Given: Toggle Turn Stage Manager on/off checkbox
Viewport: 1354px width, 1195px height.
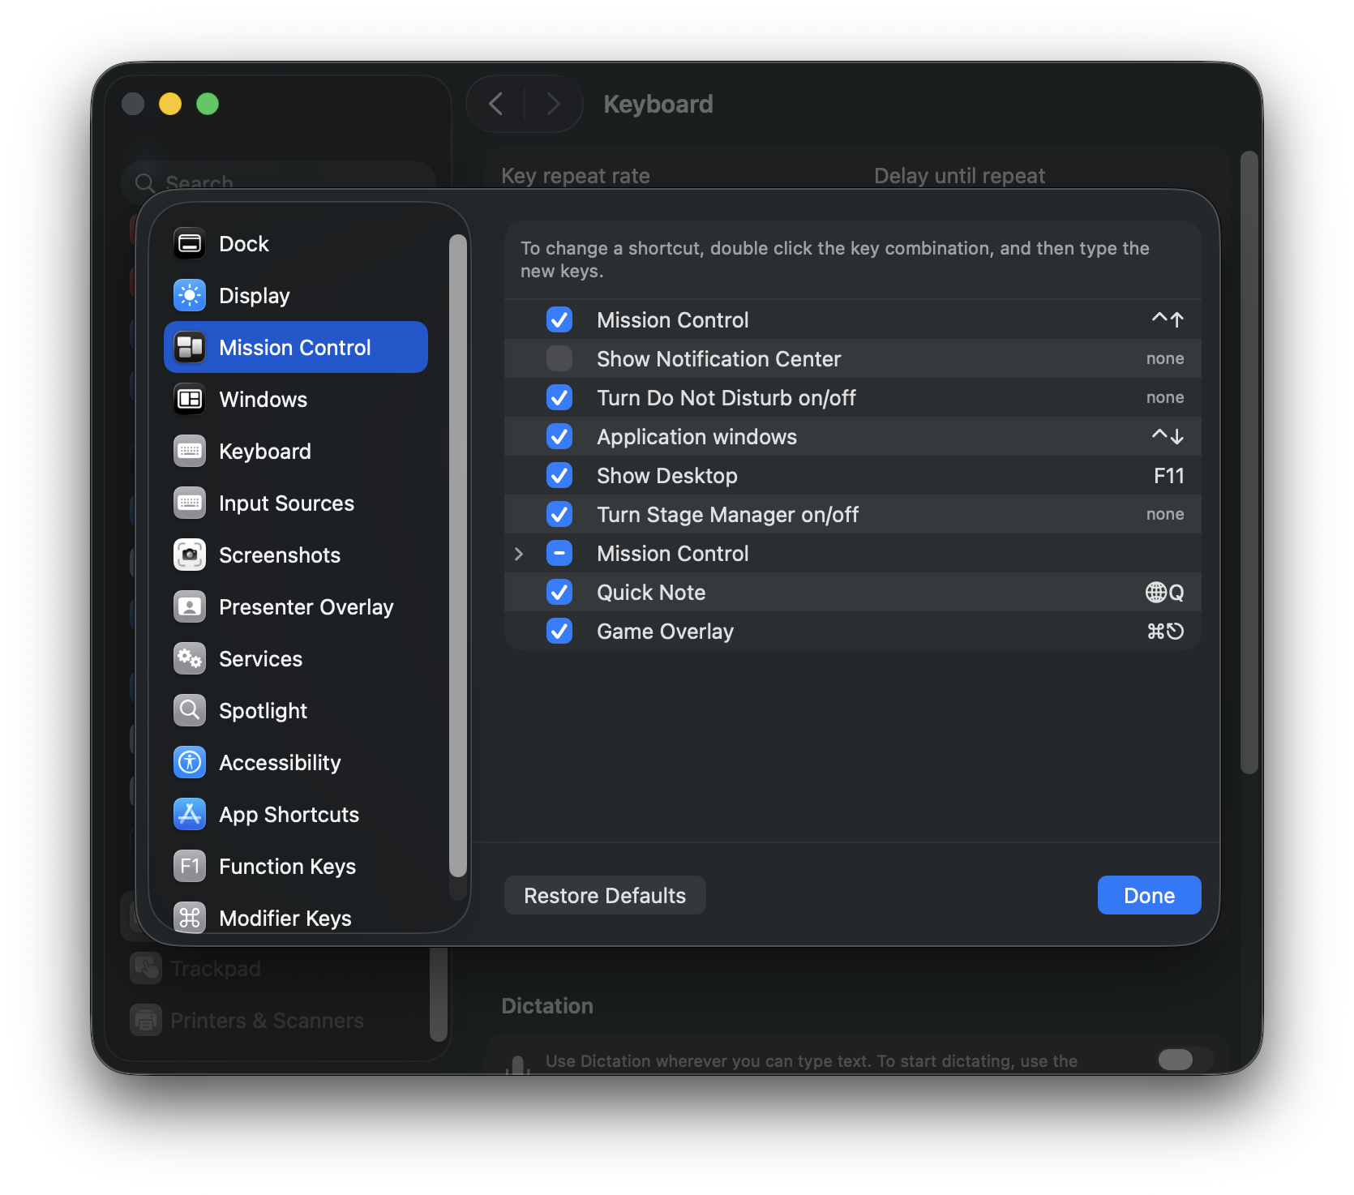Looking at the screenshot, I should click(x=559, y=514).
